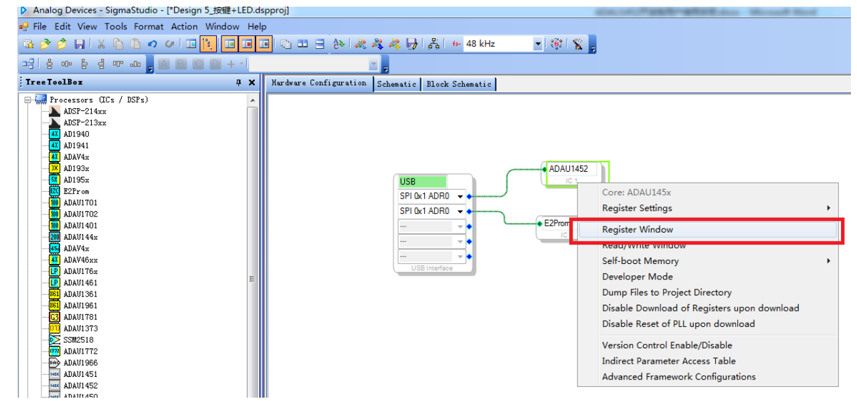
Task: Switch to the Hardware Configuration tab
Action: [x=319, y=83]
